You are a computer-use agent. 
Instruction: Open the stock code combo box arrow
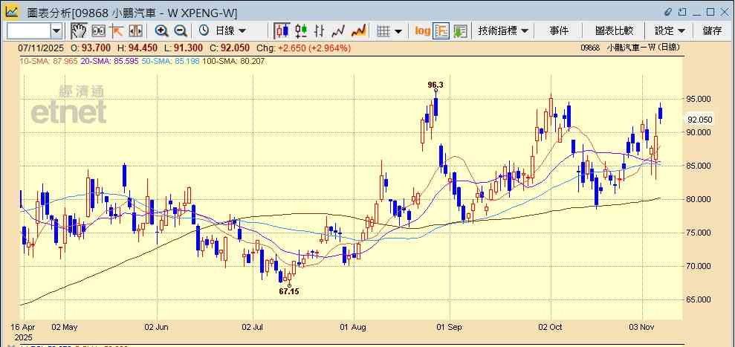pos(56,30)
